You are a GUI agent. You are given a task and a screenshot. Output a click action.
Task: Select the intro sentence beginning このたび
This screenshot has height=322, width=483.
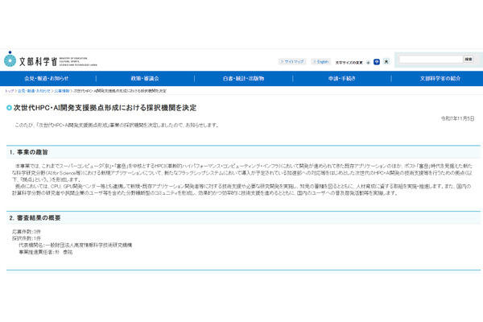(117, 125)
